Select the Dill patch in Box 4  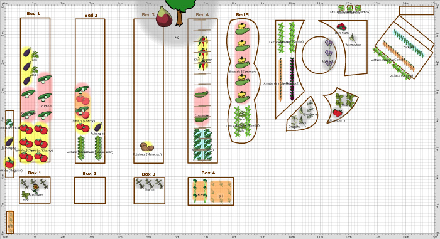(221, 191)
